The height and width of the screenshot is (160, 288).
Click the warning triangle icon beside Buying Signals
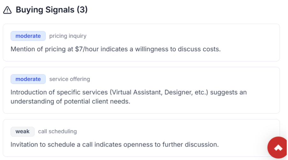point(7,10)
